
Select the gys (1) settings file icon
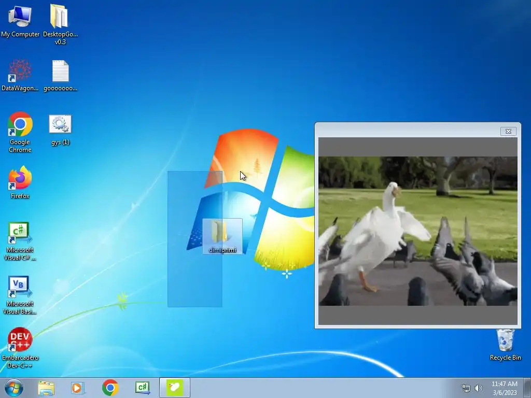(x=60, y=130)
